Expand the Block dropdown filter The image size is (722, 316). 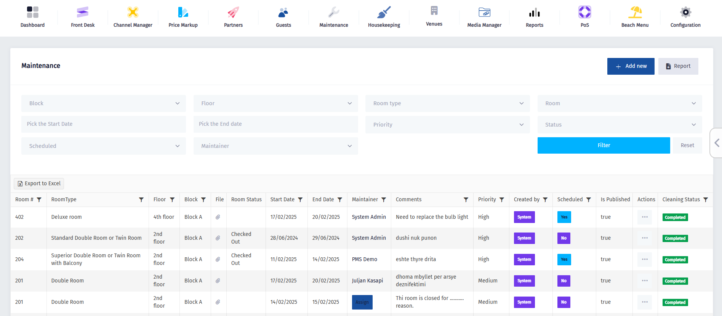click(103, 103)
